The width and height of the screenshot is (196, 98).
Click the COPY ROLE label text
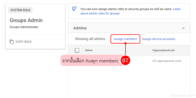23,42
